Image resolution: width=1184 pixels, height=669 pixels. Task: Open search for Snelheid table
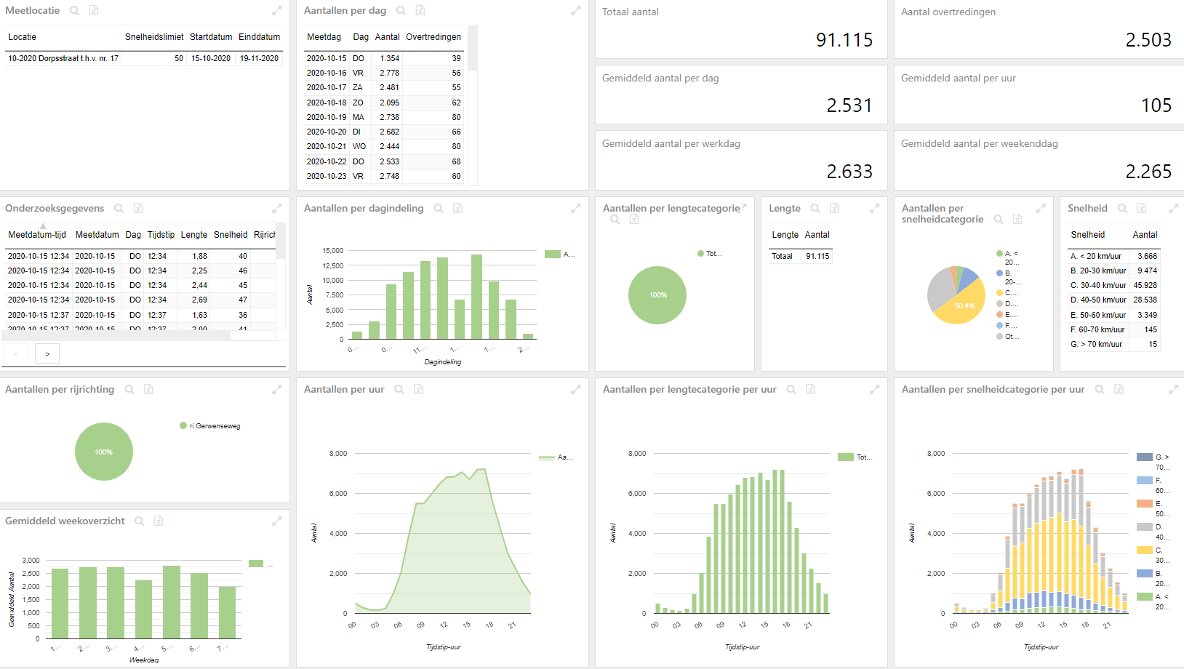pos(1122,209)
